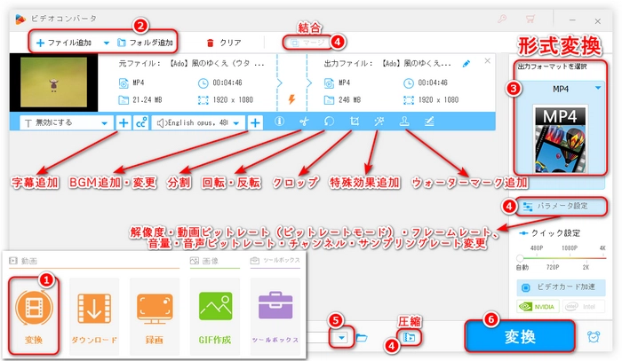Click the MP4 format image
The image size is (622, 361).
(x=560, y=139)
